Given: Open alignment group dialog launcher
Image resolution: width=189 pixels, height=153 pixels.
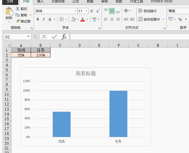Looking at the screenshot, I should [x=164, y=29].
